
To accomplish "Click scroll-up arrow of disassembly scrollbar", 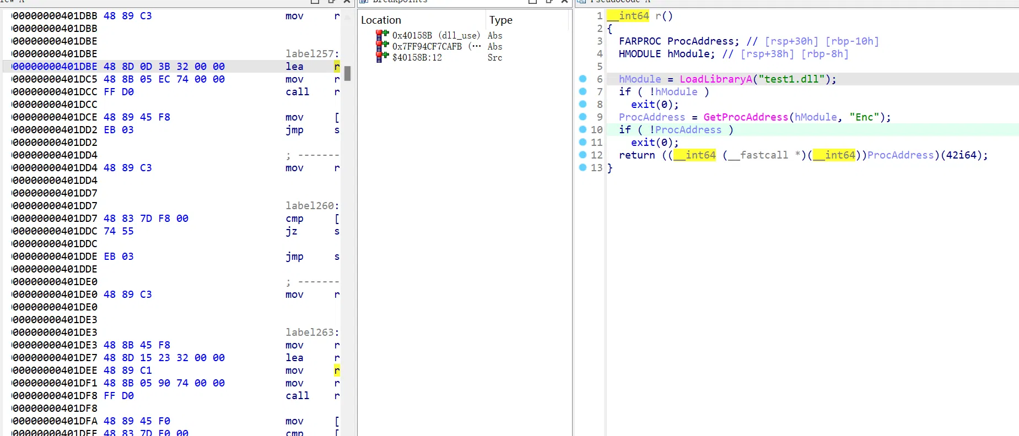I will coord(347,17).
